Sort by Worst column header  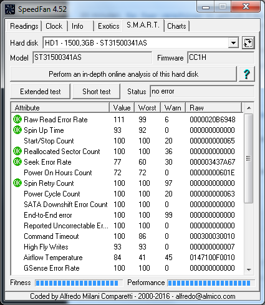[147, 108]
